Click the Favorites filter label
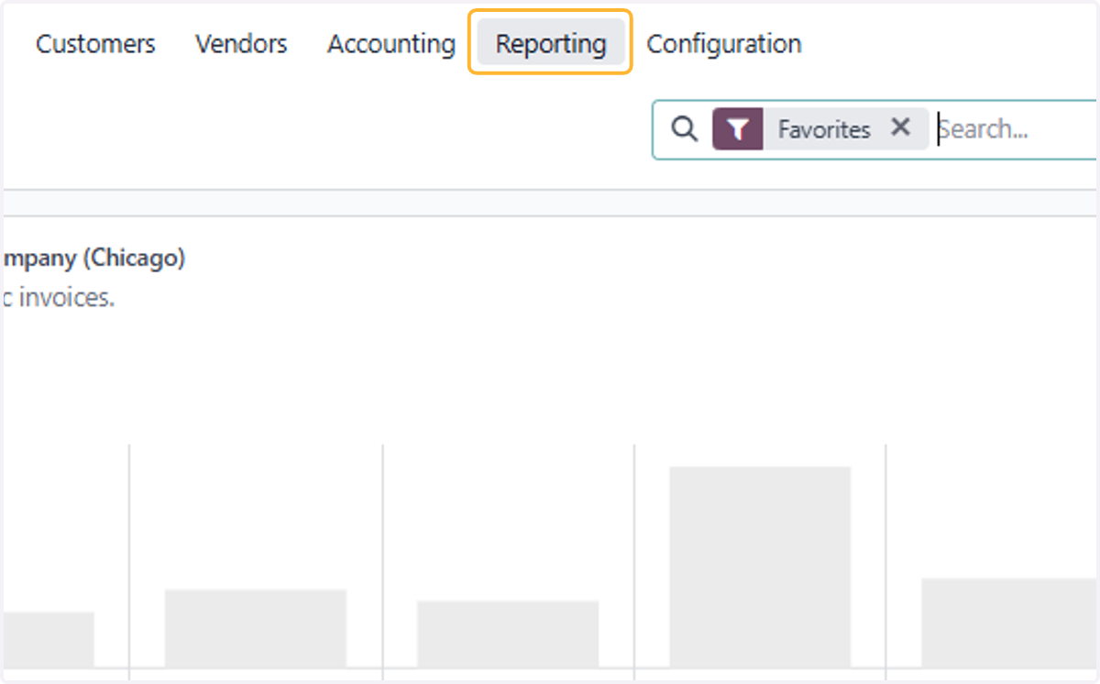 click(824, 129)
